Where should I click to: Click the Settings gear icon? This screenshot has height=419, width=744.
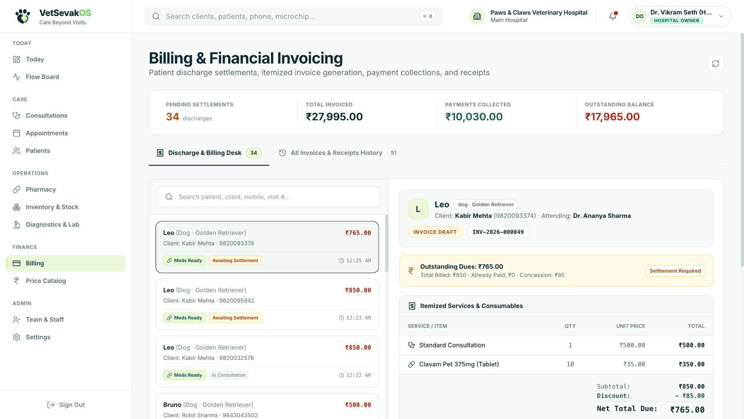(16, 337)
